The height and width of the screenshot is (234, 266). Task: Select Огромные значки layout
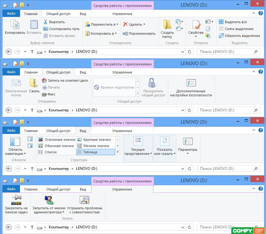57,140
